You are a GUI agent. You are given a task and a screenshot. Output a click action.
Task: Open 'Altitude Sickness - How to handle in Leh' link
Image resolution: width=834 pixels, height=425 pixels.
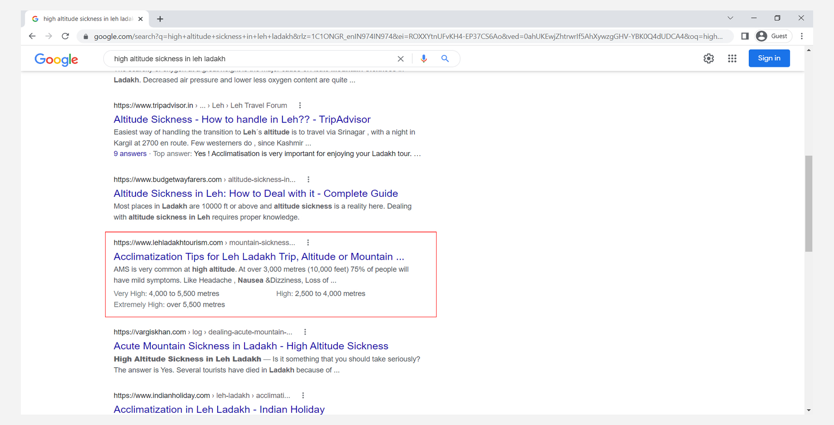pos(242,119)
